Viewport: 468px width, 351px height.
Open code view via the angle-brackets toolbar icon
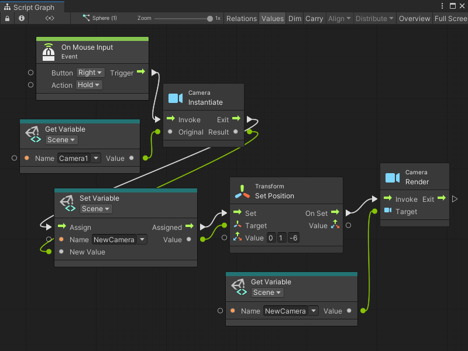click(49, 18)
